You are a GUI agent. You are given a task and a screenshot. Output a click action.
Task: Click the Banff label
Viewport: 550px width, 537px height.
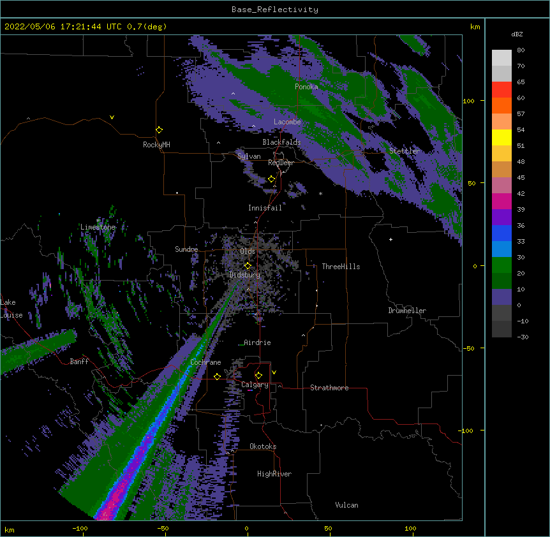pyautogui.click(x=79, y=362)
